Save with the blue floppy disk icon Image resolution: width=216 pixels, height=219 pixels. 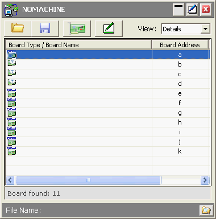(x=45, y=28)
